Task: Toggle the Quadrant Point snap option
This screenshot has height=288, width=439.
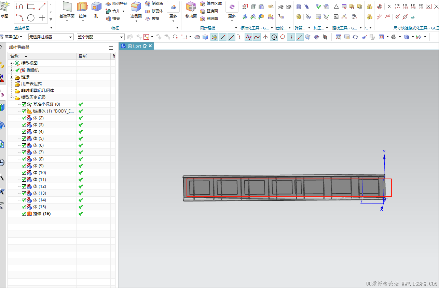Action: 283,37
